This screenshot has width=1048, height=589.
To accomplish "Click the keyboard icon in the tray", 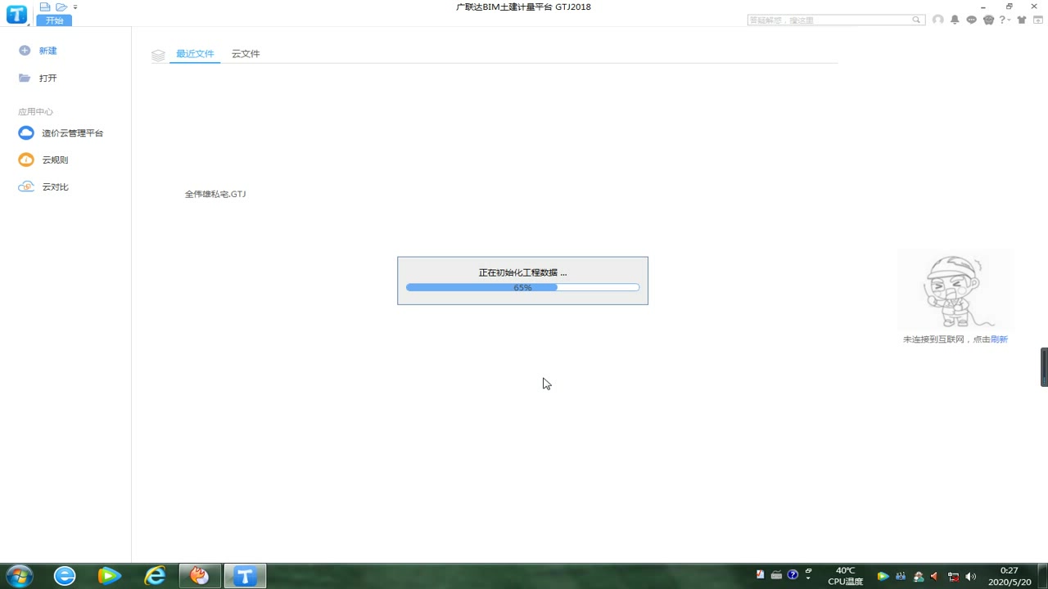I will click(776, 575).
